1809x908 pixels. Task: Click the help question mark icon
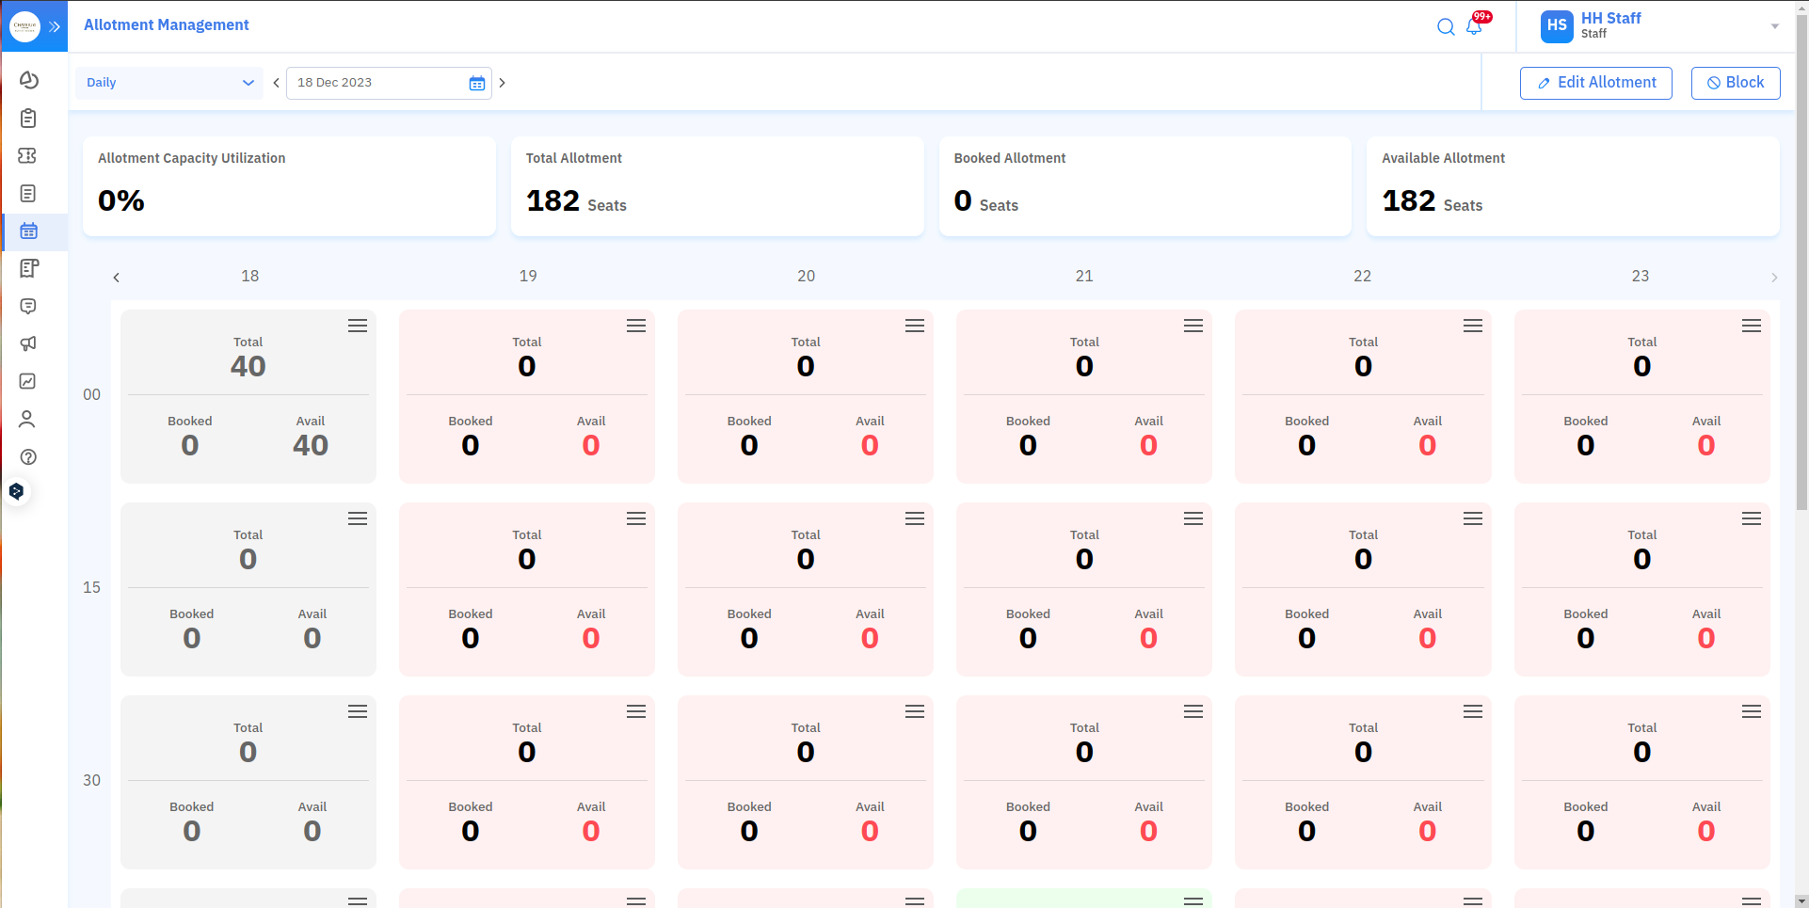(28, 457)
